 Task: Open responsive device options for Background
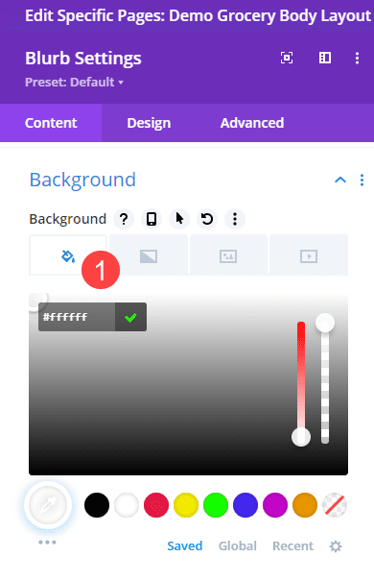pos(152,219)
